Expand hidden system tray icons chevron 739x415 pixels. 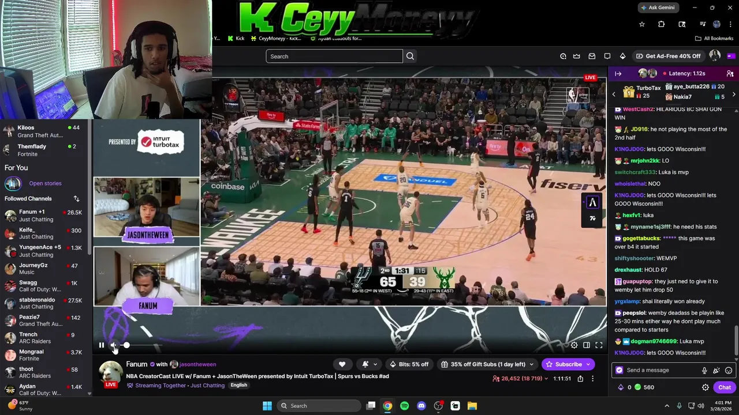(x=667, y=406)
